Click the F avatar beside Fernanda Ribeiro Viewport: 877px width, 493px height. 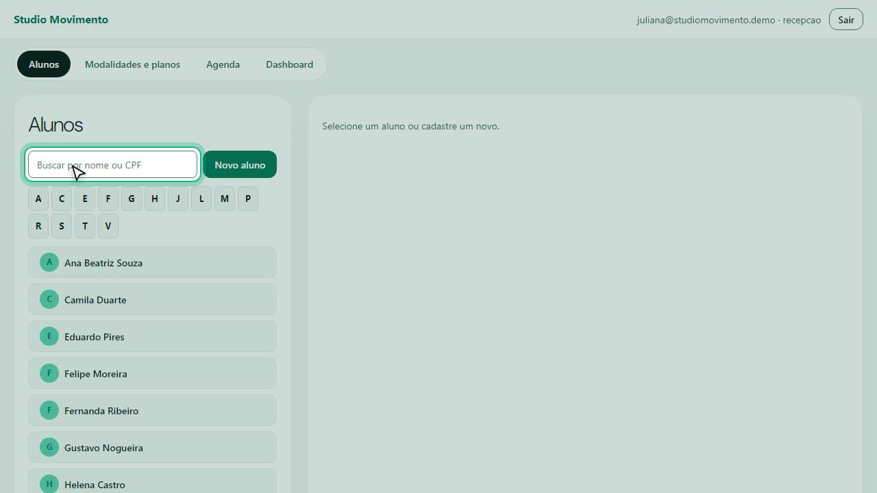tap(49, 410)
